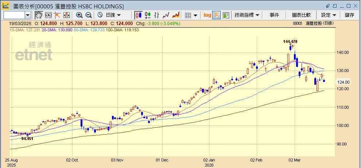Toggle the highlighted data legend icon
The width and height of the screenshot is (361, 168).
tap(216, 15)
